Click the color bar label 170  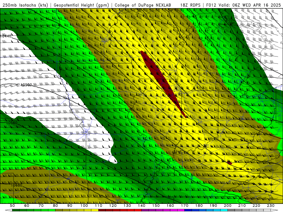coord(185,206)
